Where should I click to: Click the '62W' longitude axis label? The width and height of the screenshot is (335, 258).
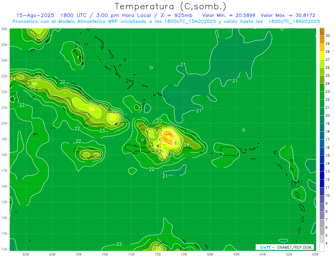point(289,254)
